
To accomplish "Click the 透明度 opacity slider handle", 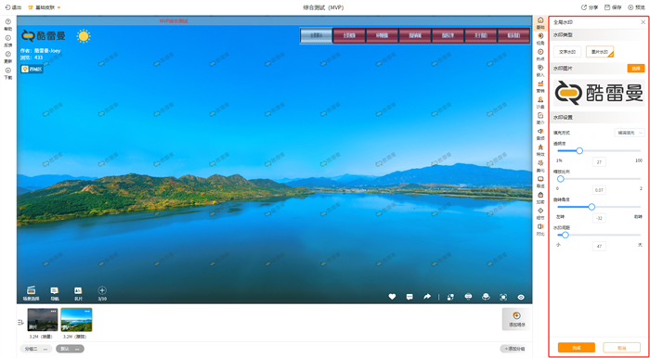I will click(579, 150).
